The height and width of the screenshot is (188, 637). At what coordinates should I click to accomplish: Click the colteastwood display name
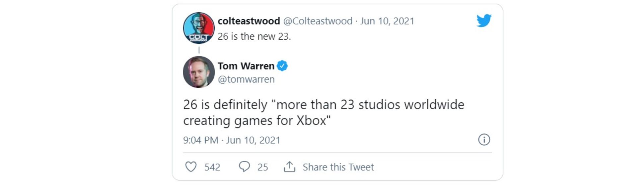(x=248, y=21)
